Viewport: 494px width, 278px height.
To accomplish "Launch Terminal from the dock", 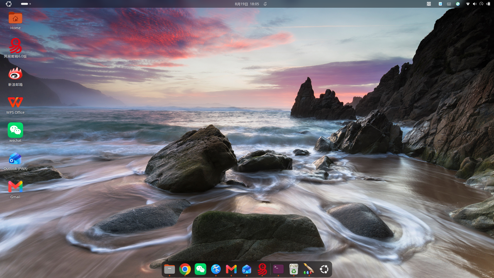I will pyautogui.click(x=278, y=269).
